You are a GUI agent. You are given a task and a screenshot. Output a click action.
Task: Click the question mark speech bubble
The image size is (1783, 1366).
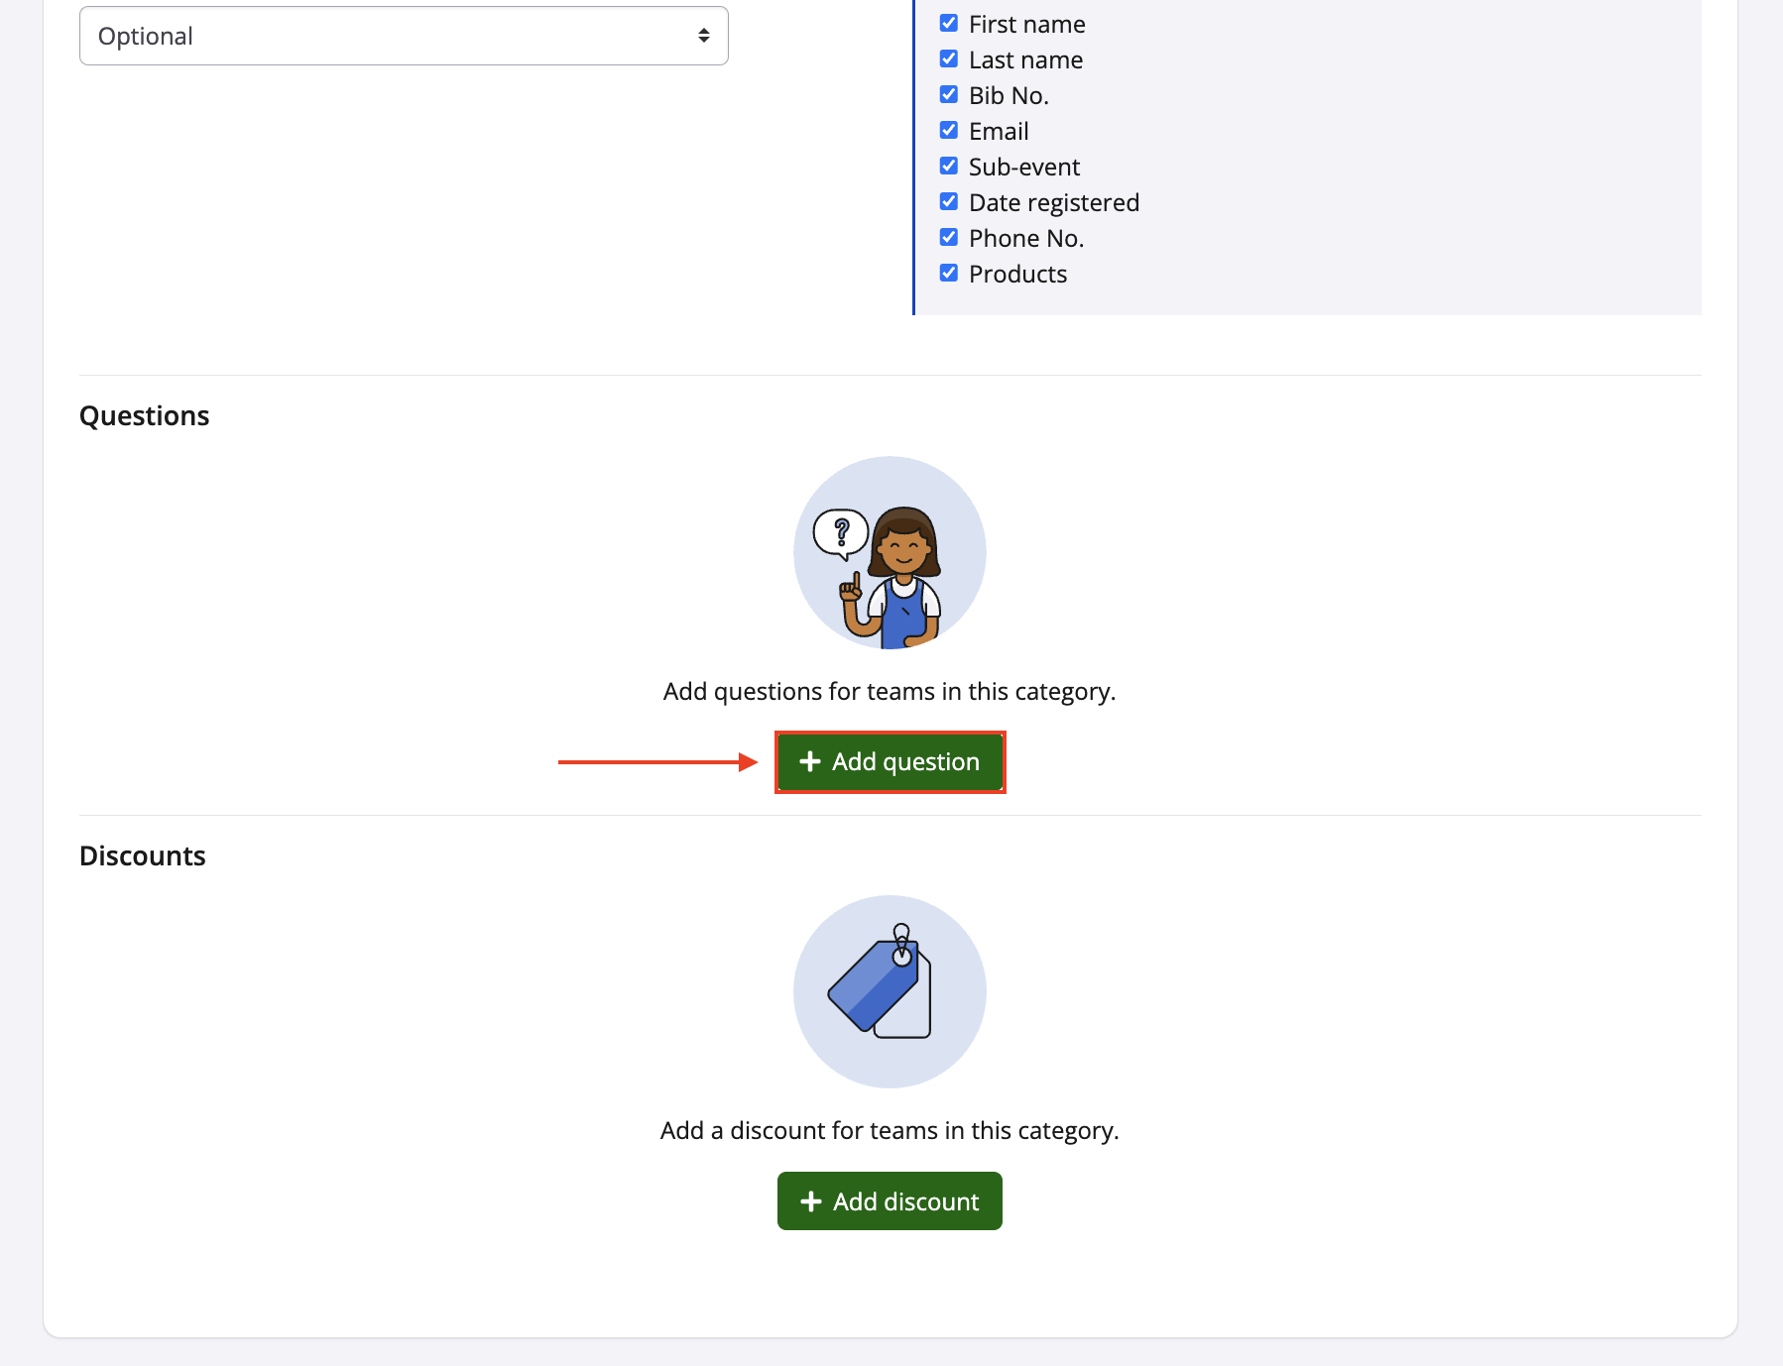pos(841,532)
